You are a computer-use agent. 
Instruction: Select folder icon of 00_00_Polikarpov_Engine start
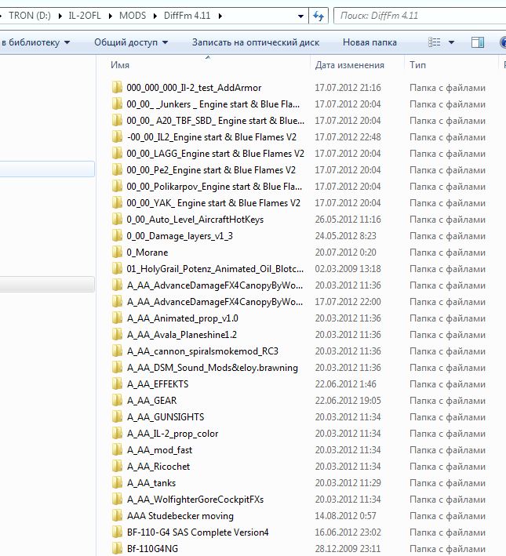pyautogui.click(x=117, y=187)
